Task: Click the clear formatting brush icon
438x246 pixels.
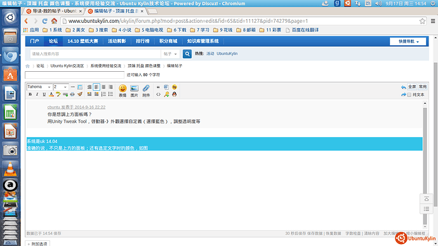Action: (79, 94)
